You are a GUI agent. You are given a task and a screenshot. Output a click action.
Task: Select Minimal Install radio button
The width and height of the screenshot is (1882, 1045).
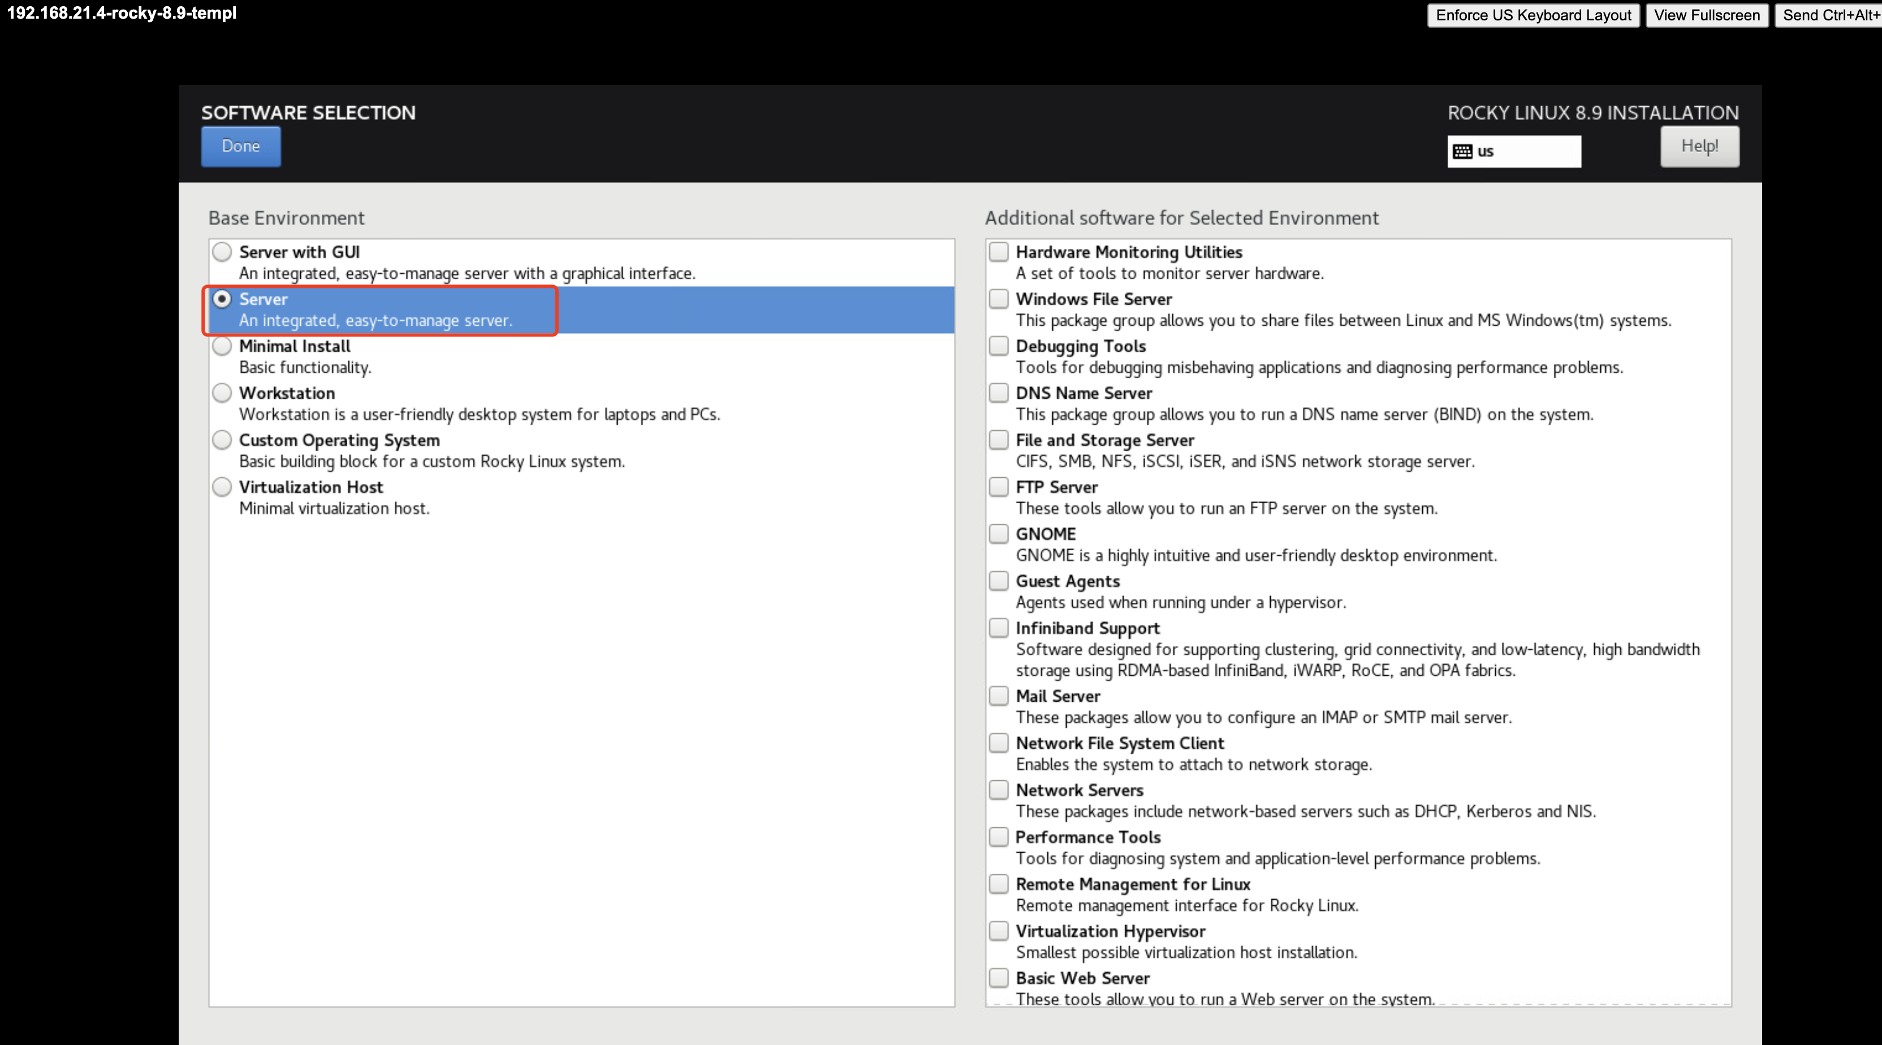(x=222, y=347)
